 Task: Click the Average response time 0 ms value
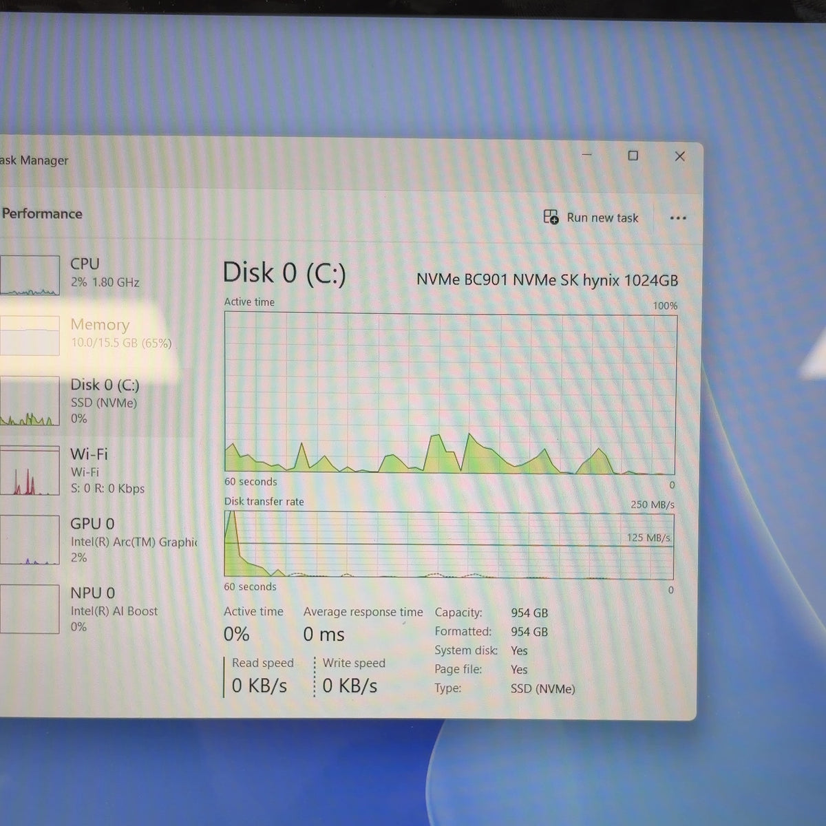(324, 634)
